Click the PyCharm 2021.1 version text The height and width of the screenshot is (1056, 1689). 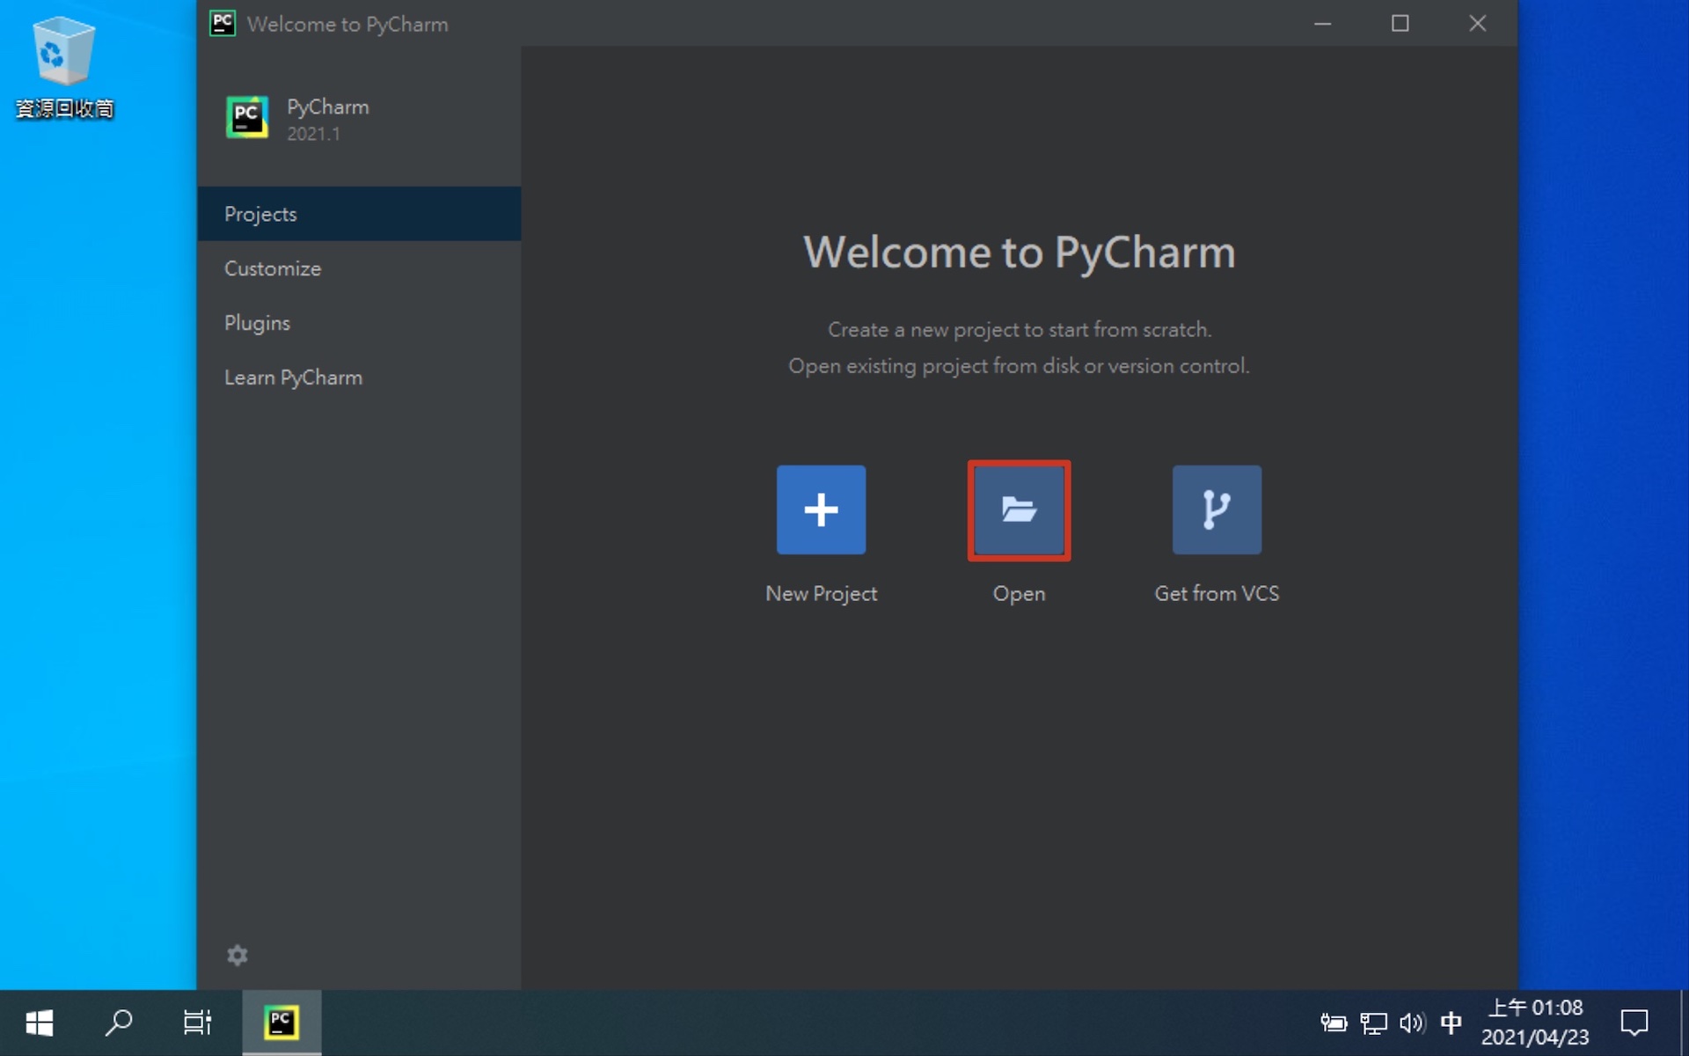[313, 134]
